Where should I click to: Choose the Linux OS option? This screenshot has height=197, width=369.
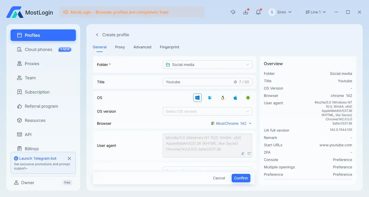point(222,97)
